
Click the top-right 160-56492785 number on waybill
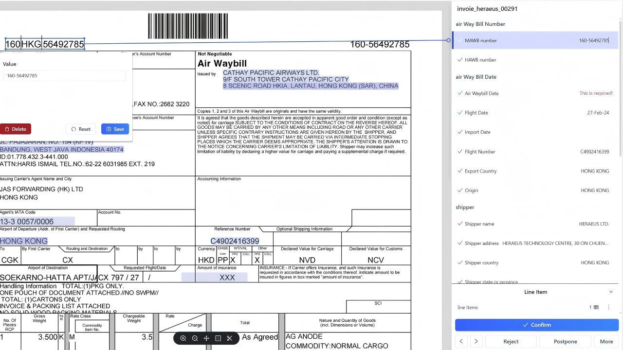[380, 44]
